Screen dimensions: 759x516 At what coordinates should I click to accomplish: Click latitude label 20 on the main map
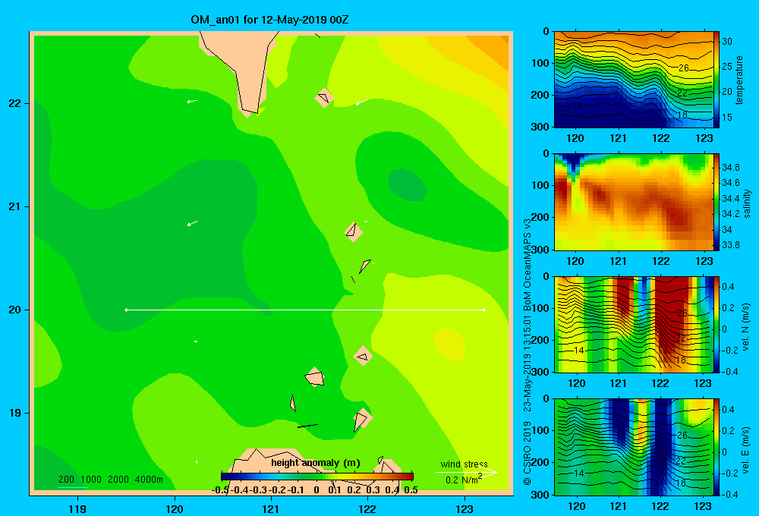(14, 310)
